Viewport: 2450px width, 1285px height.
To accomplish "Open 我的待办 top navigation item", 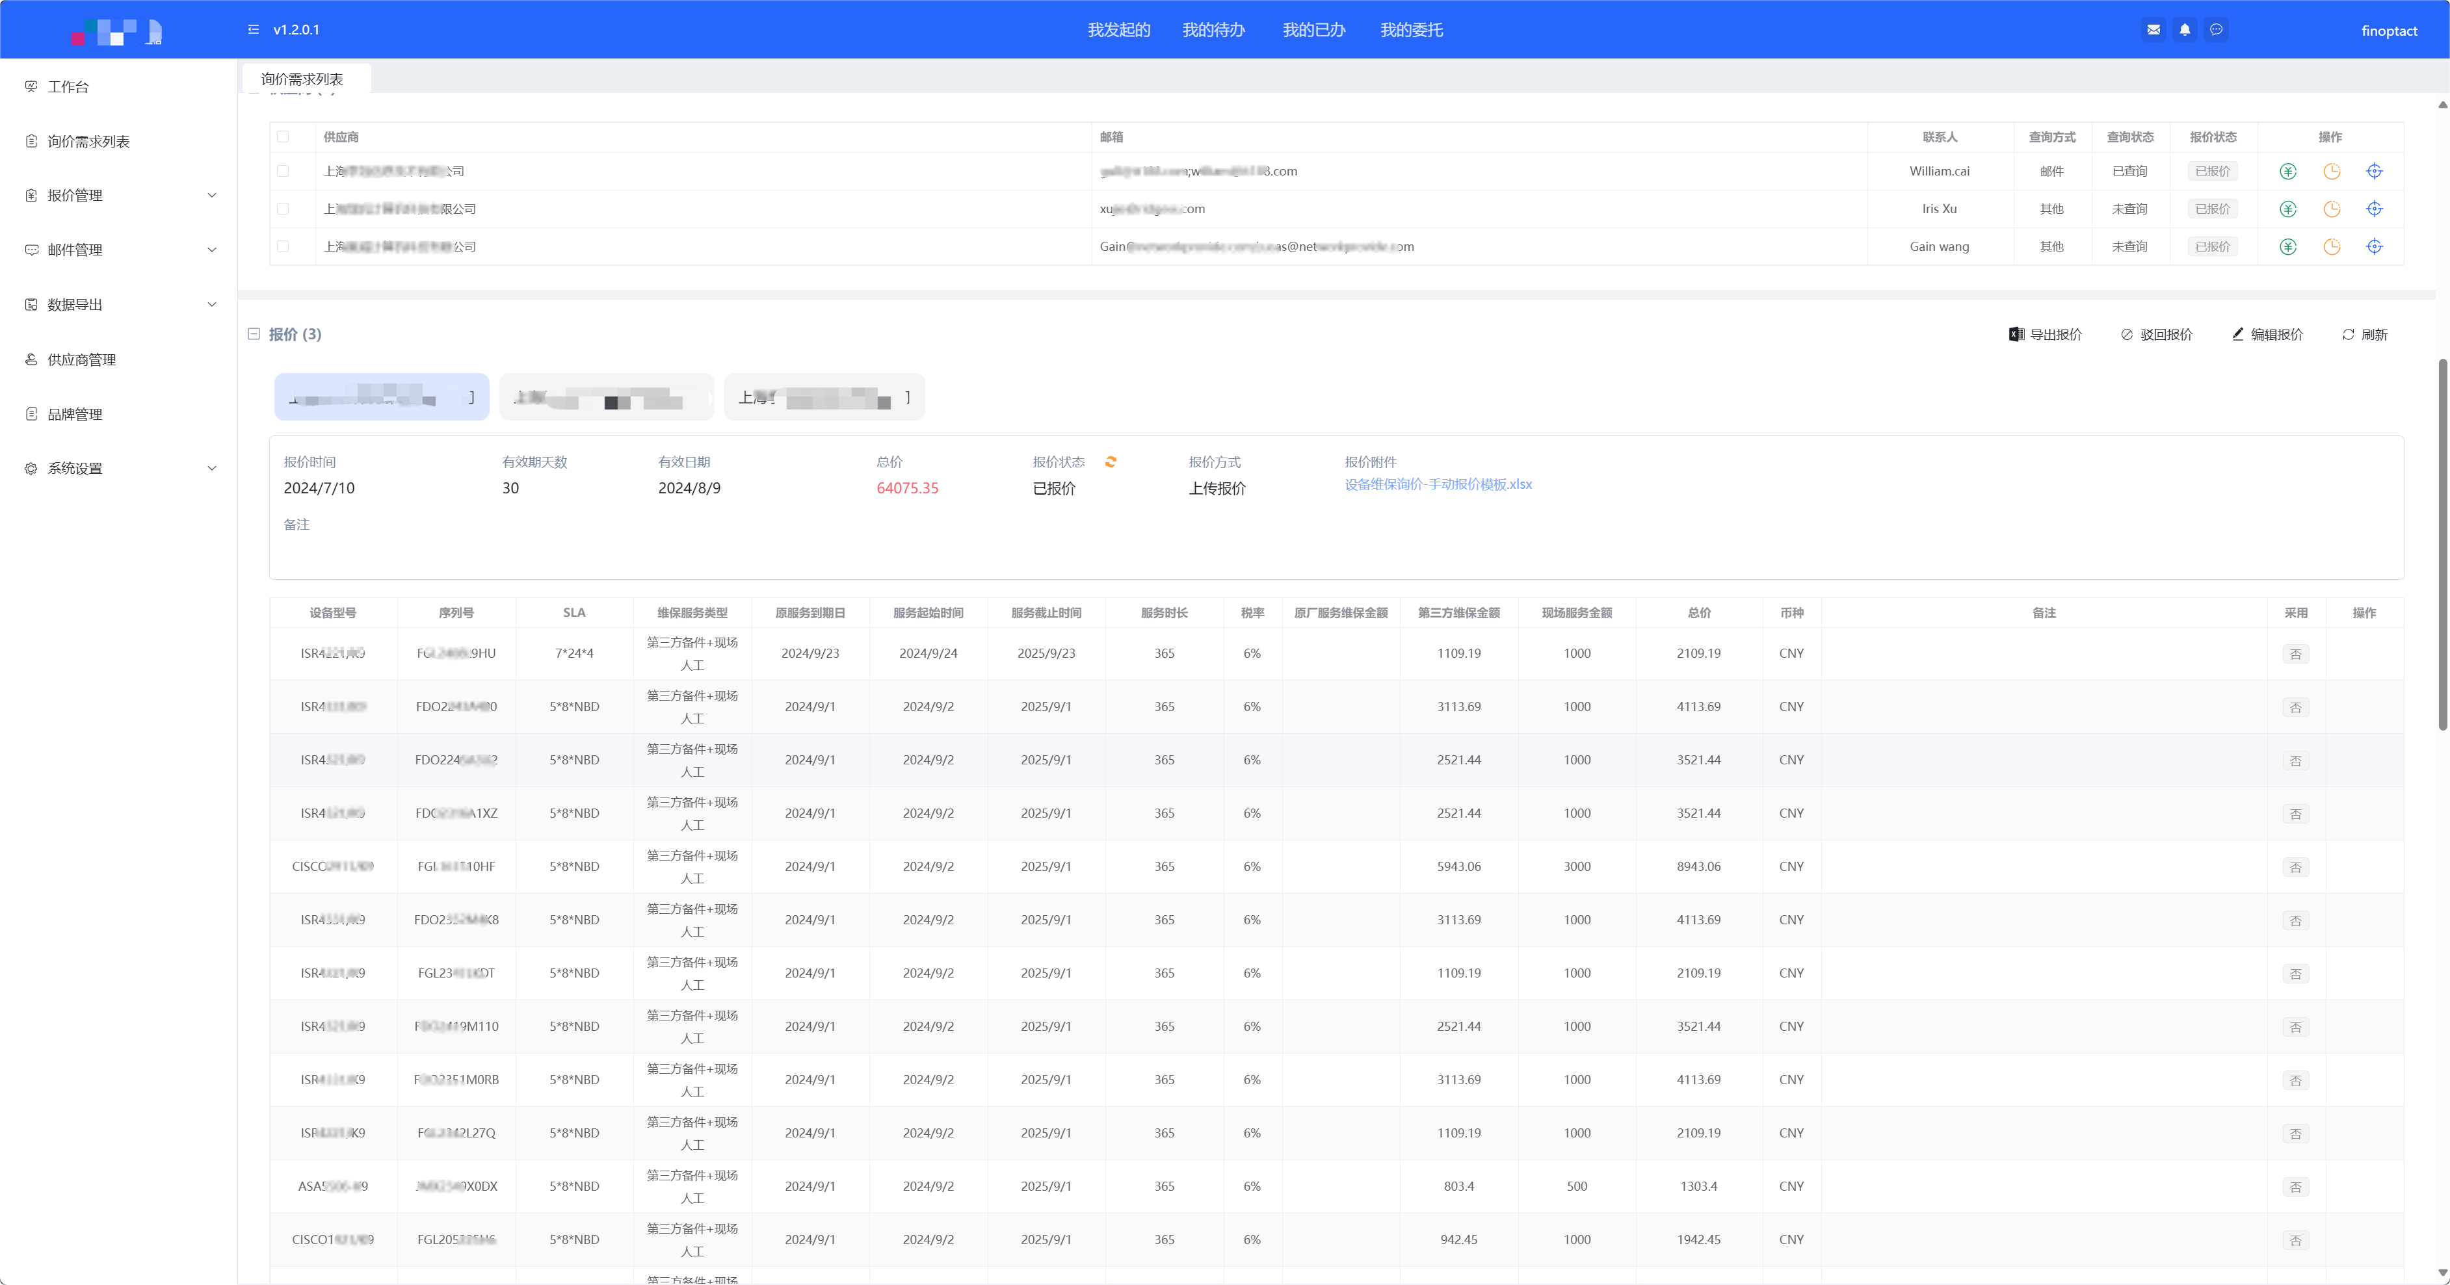I will click(x=1213, y=31).
